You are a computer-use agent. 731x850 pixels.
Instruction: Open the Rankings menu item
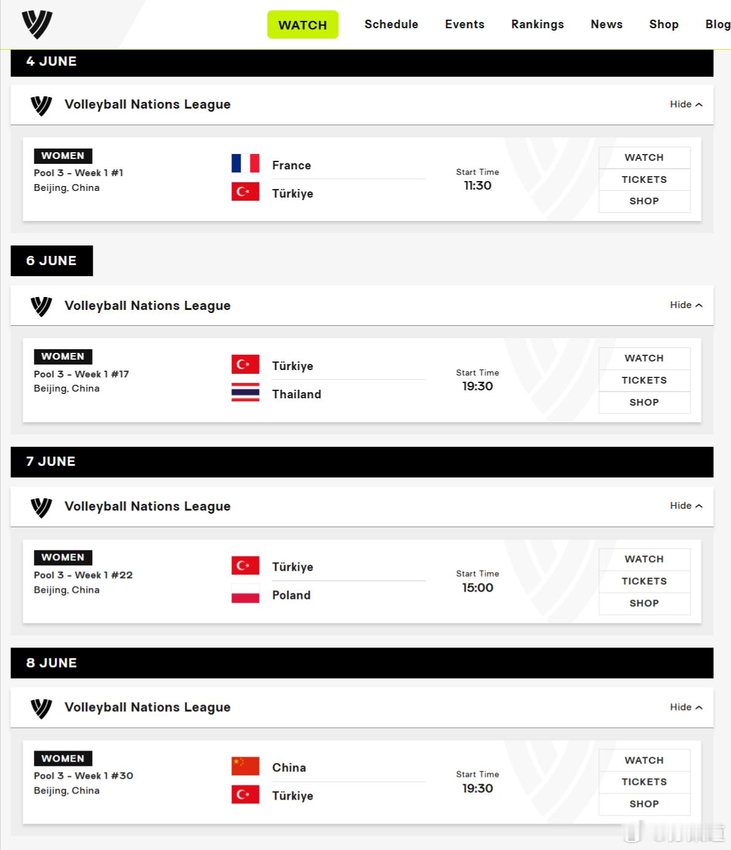(538, 25)
